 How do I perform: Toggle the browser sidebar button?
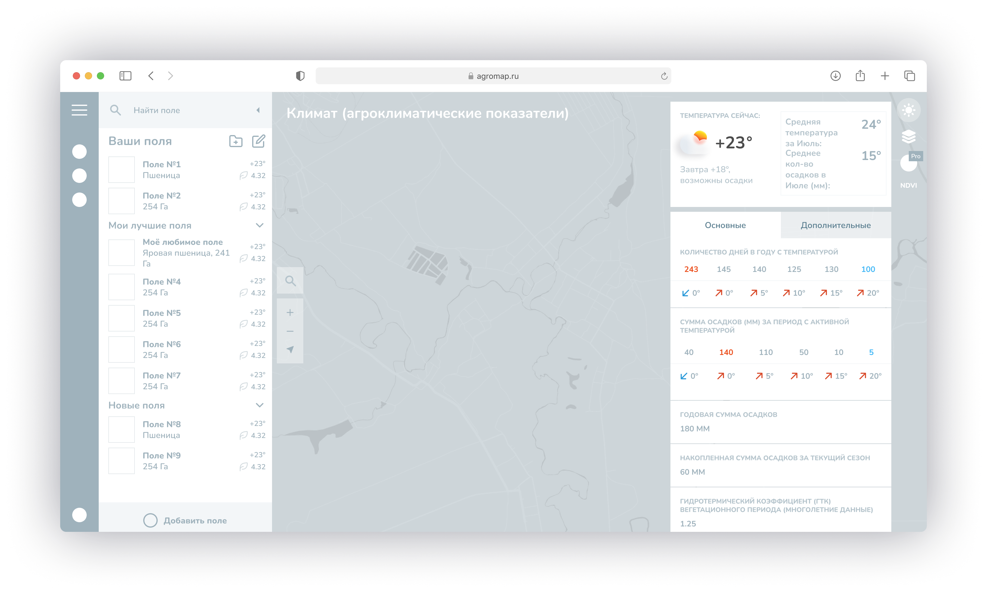pos(125,76)
